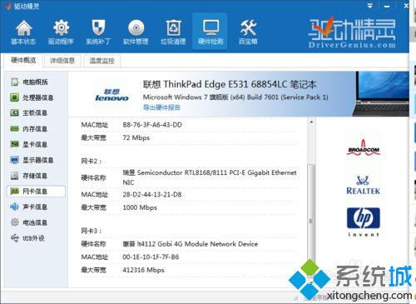Image resolution: width=416 pixels, height=304 pixels.
Task: Click the 网卡3 section heading
Action: tap(92, 231)
